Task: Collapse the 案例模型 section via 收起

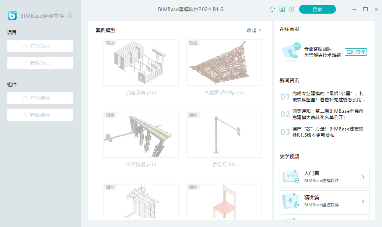Action: point(254,30)
